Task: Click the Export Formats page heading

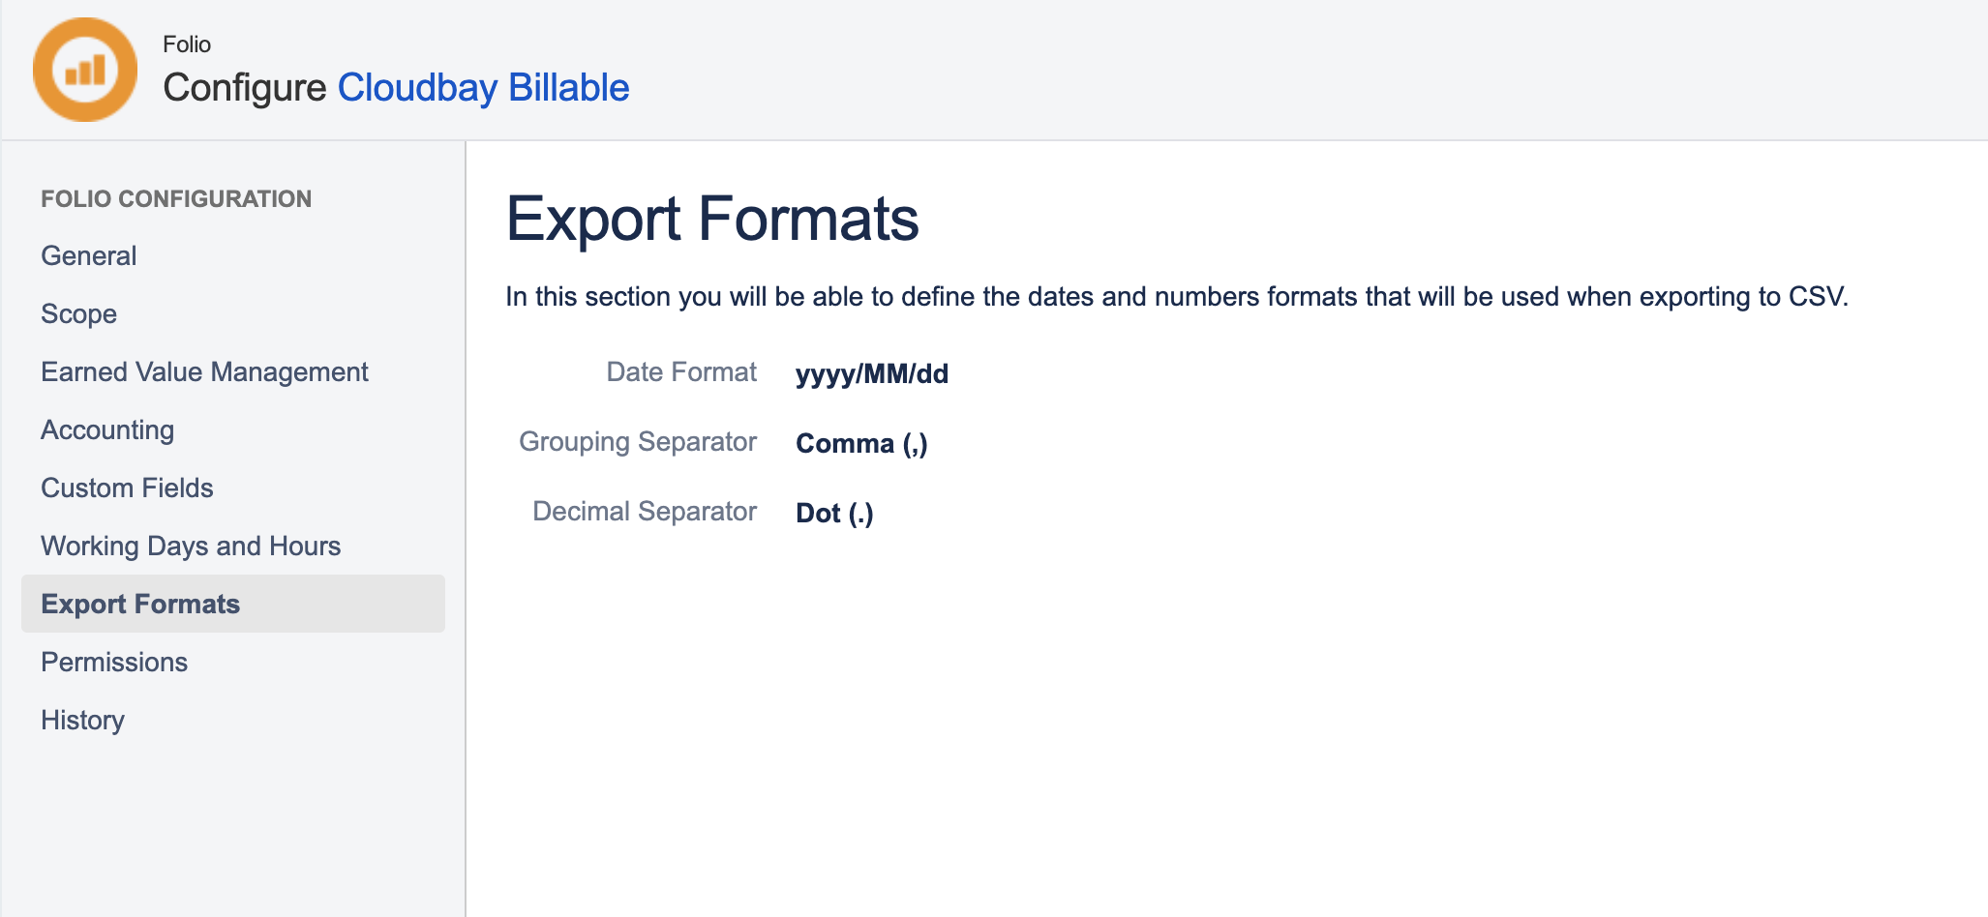Action: click(x=712, y=221)
